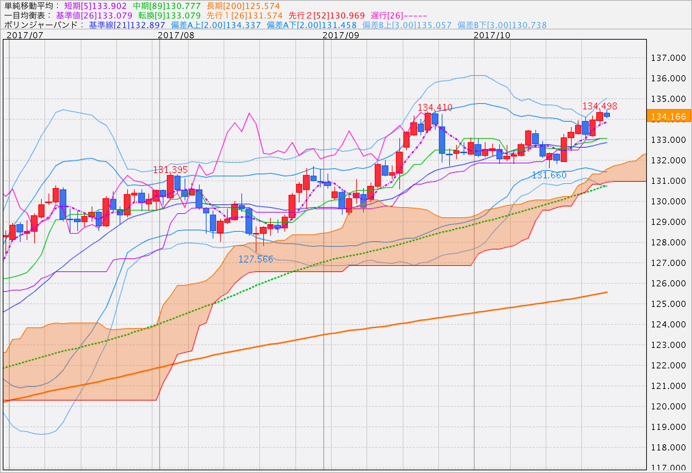
Task: Click the 127.000 price axis label
Action: (668, 263)
